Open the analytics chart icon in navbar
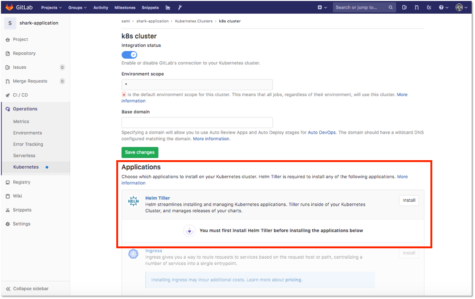This screenshot has width=475, height=299. point(168,8)
